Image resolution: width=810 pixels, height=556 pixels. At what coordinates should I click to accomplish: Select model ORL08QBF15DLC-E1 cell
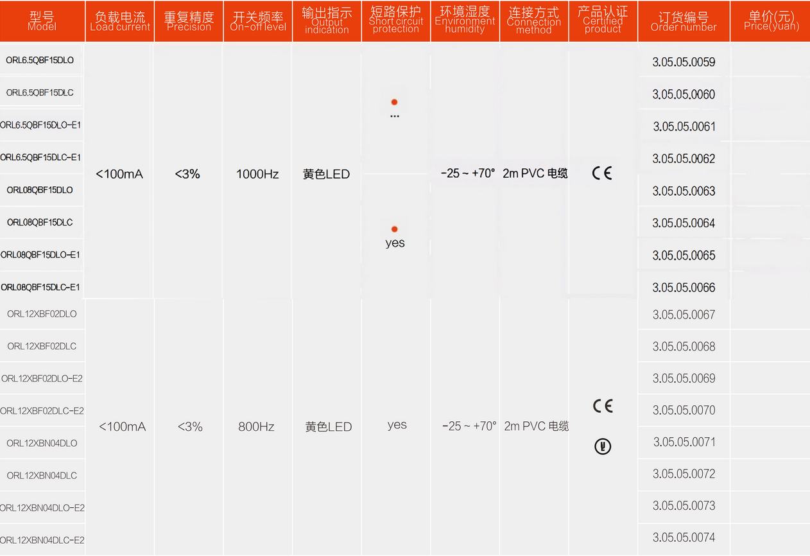tap(40, 287)
